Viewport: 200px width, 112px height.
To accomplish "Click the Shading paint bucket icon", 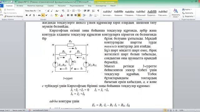I will (90, 15).
